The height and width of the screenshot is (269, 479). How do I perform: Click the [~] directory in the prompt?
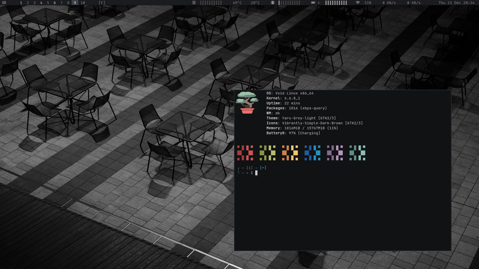click(x=263, y=168)
